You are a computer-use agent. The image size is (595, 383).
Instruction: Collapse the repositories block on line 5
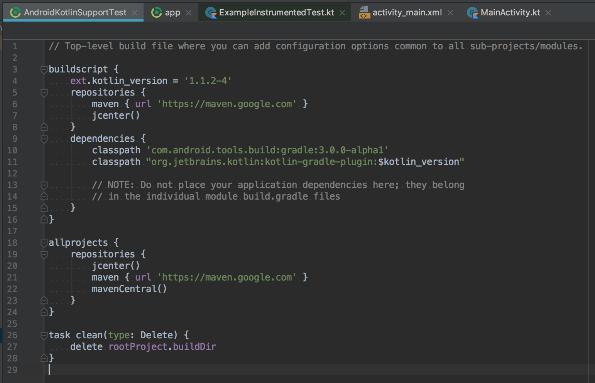pos(44,93)
